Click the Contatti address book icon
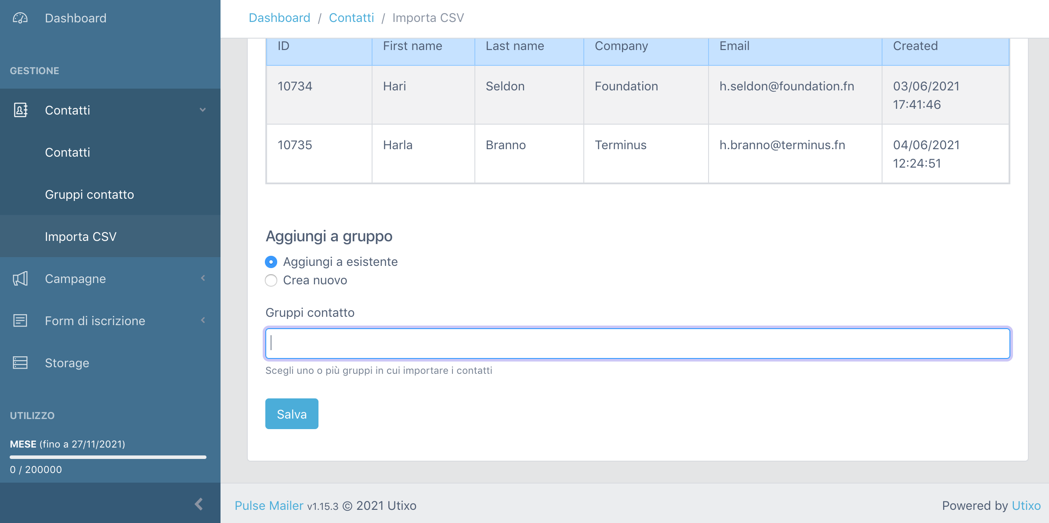The width and height of the screenshot is (1049, 523). 20,110
